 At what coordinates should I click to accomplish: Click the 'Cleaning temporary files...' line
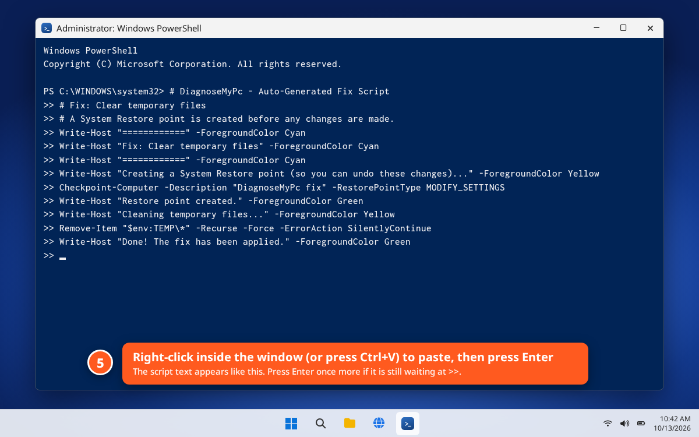coord(219,214)
